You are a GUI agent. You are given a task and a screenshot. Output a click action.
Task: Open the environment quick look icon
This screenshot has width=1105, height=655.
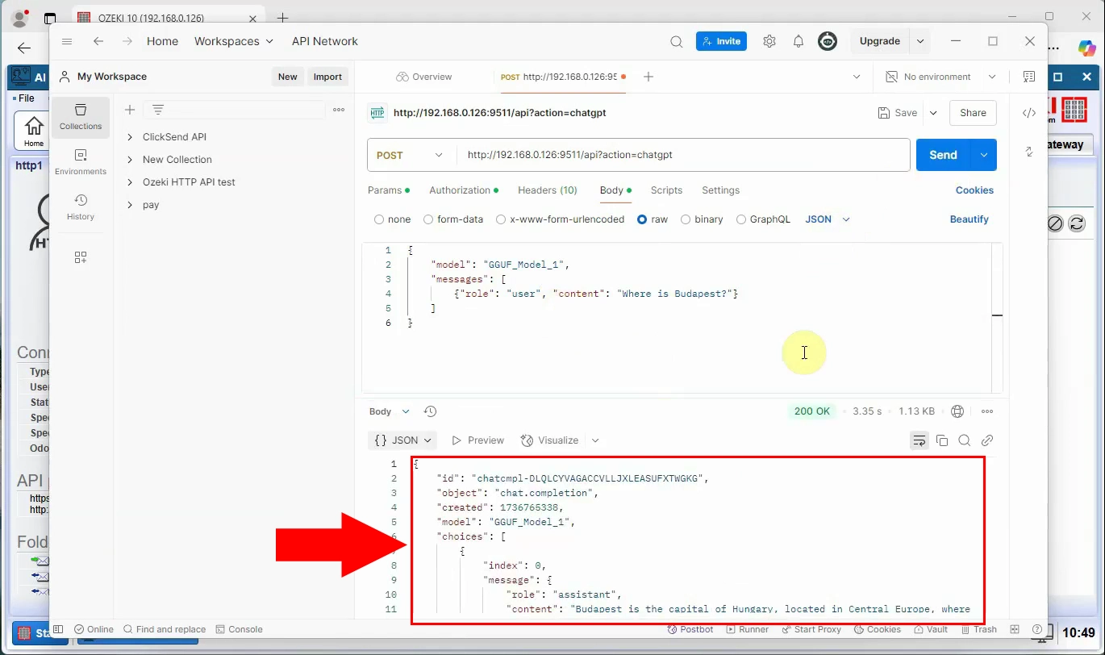coord(1029,77)
